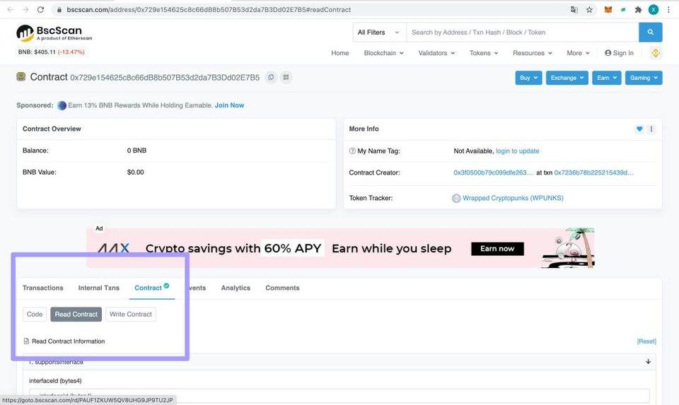Click the Write Contract button

pyautogui.click(x=131, y=314)
